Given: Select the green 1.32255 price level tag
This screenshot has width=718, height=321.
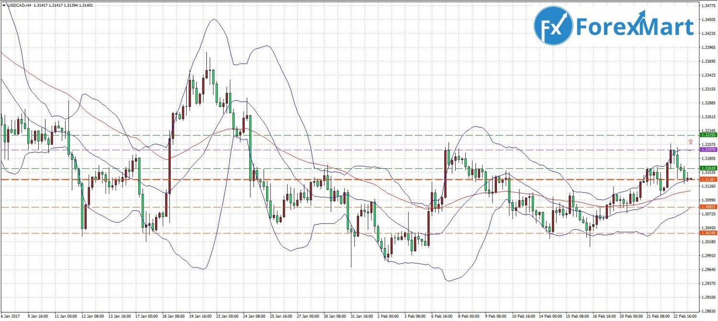Looking at the screenshot, I should click(708, 135).
